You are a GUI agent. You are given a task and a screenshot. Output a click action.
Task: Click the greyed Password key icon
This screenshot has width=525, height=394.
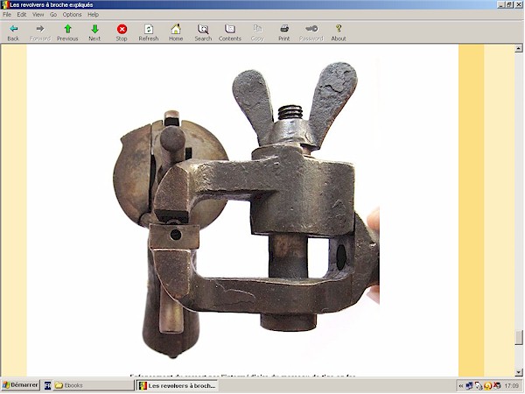pos(311,32)
